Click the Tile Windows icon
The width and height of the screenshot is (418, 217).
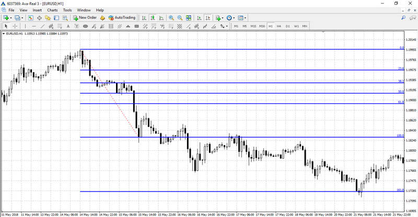(188, 18)
